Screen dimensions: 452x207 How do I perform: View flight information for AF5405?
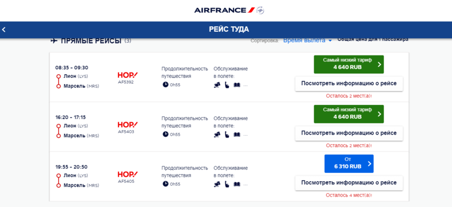coord(349,183)
